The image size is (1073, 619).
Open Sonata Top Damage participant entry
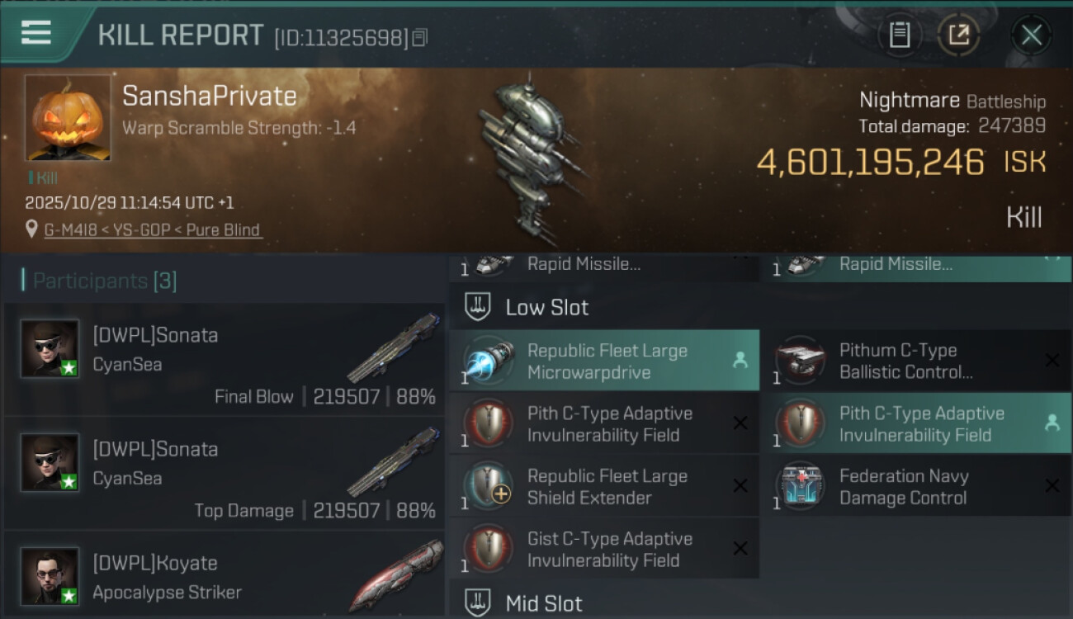pyautogui.click(x=225, y=473)
